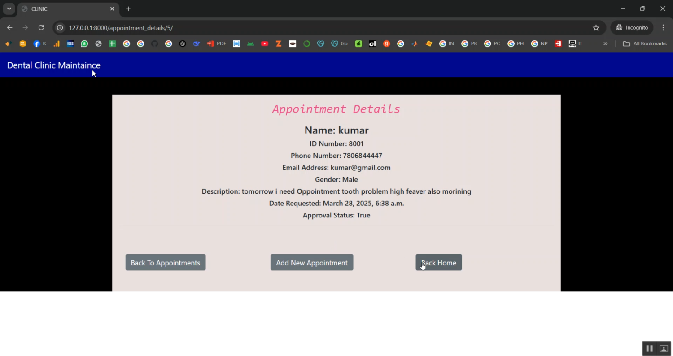Click the email address kumar@gmail.com line
The image size is (673, 356).
click(x=336, y=168)
